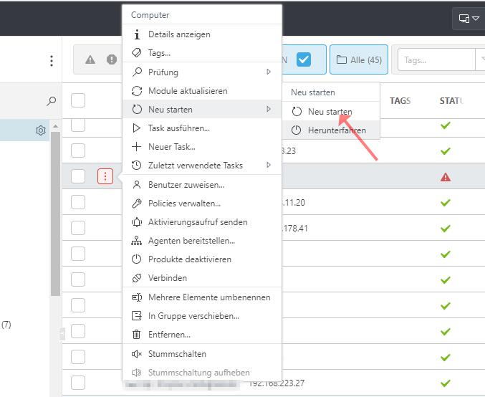
Task: Open the three-dots menu in sidebar header
Action: [52, 61]
